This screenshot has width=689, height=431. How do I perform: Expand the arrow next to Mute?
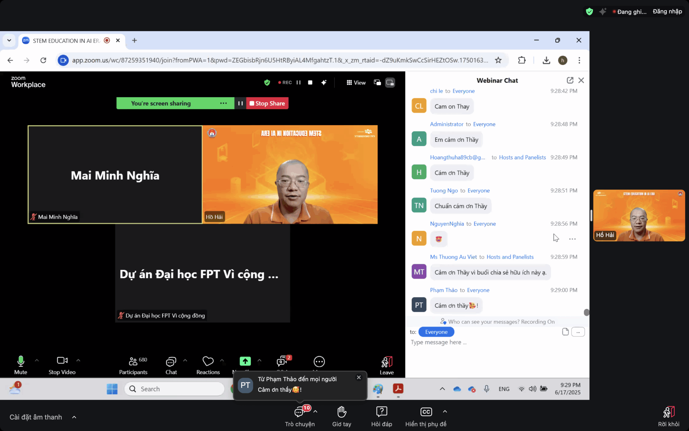click(x=37, y=360)
